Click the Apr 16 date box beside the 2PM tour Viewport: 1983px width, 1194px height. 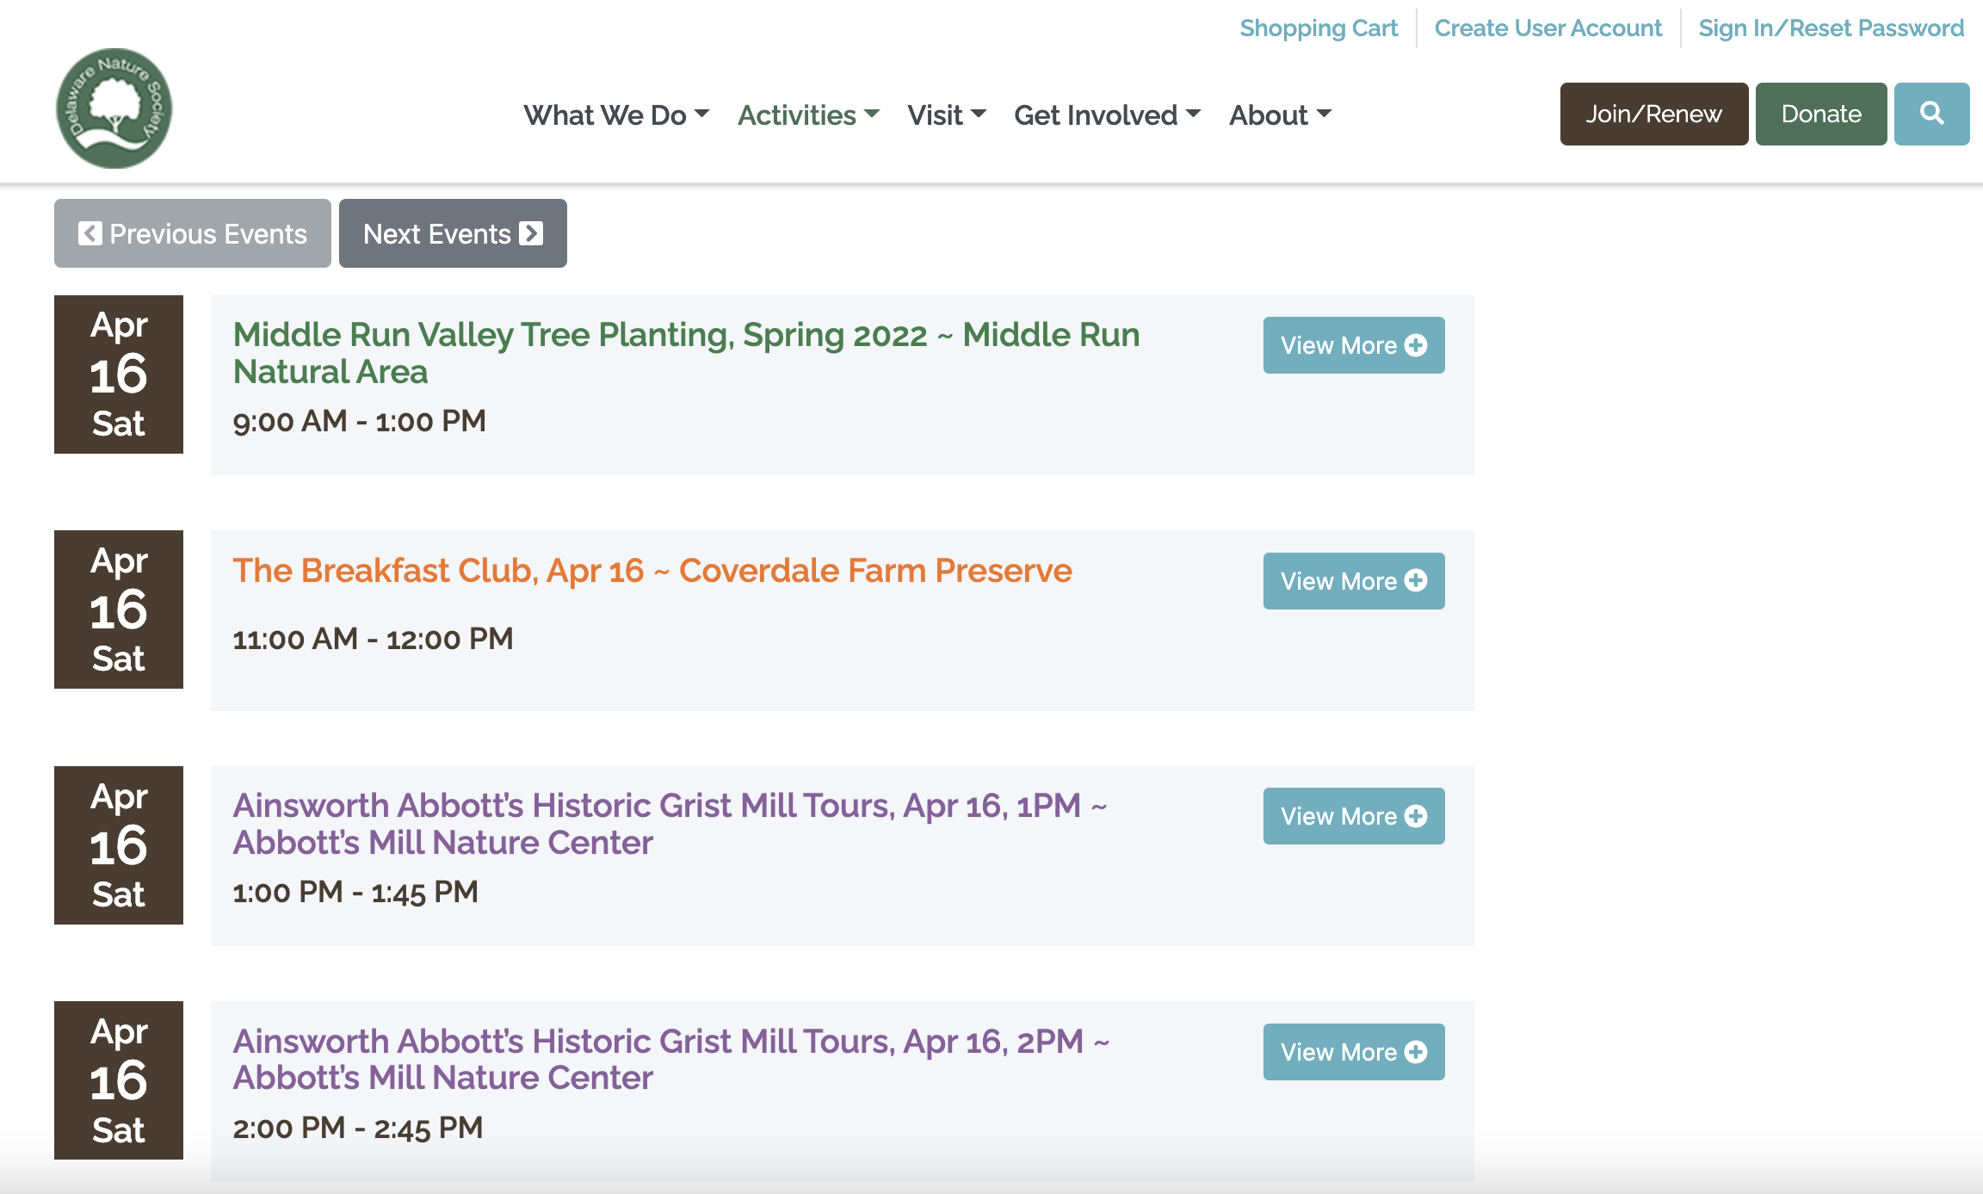point(119,1080)
